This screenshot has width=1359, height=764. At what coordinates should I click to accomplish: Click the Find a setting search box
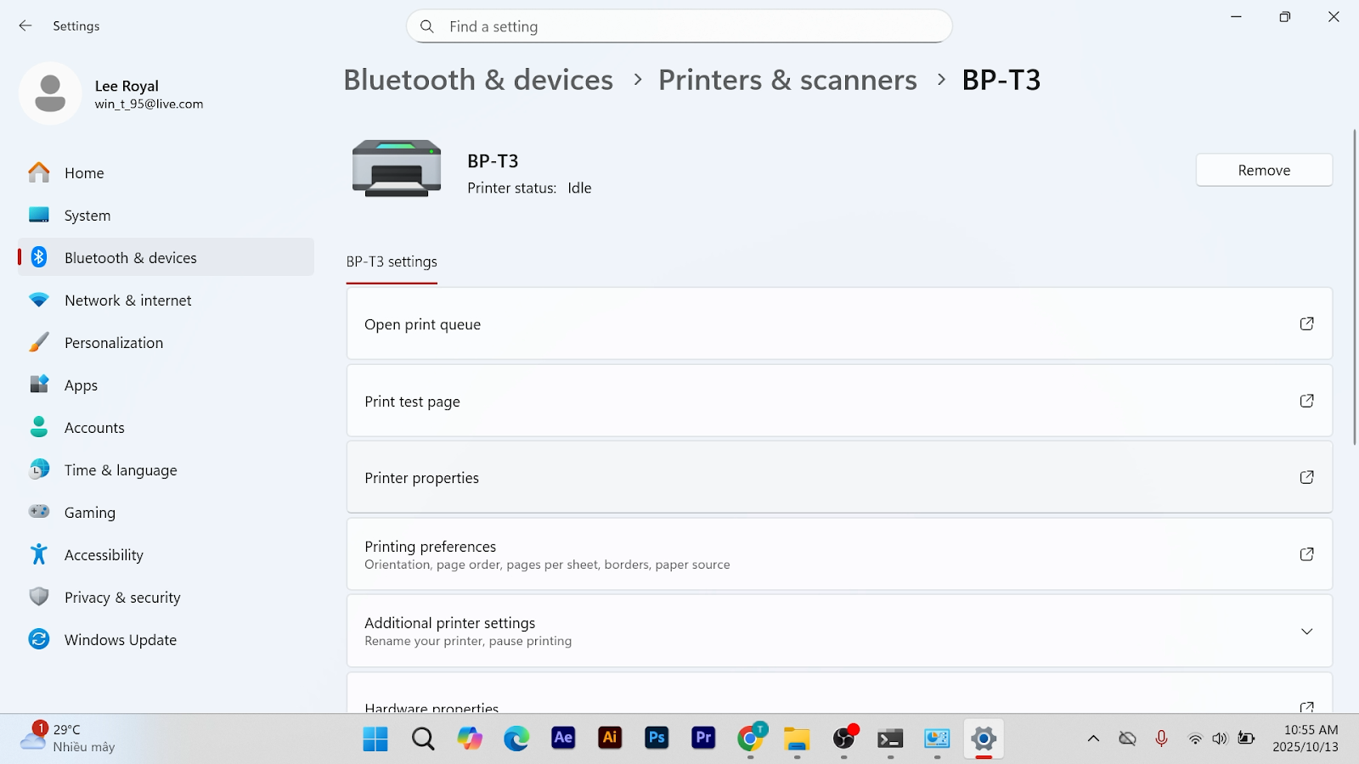click(679, 26)
